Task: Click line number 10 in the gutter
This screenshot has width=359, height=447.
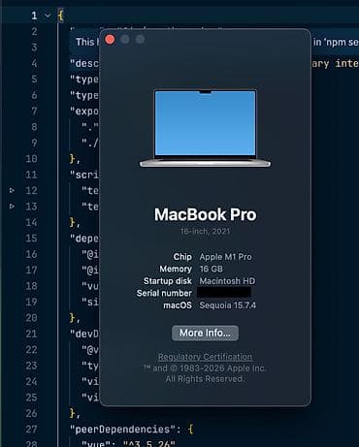Action: (31, 159)
